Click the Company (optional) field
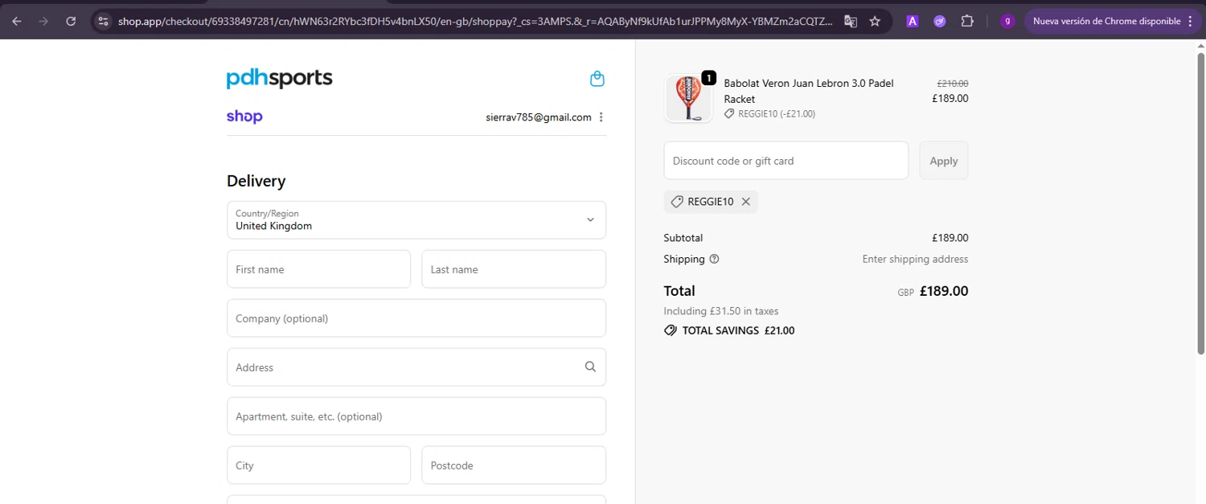The image size is (1206, 504). pos(416,318)
